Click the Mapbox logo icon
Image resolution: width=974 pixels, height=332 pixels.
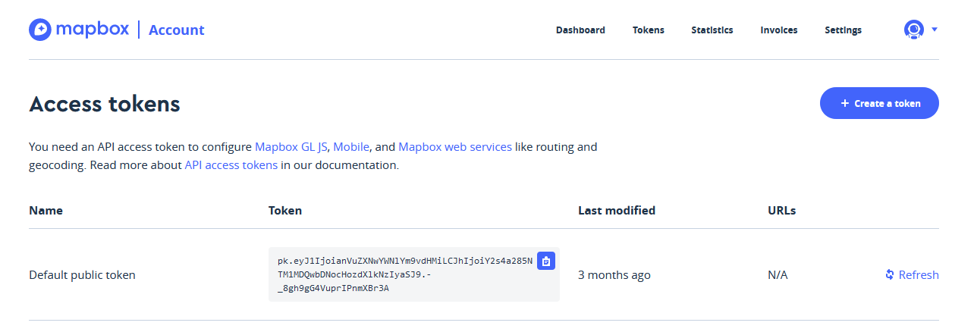tap(39, 30)
